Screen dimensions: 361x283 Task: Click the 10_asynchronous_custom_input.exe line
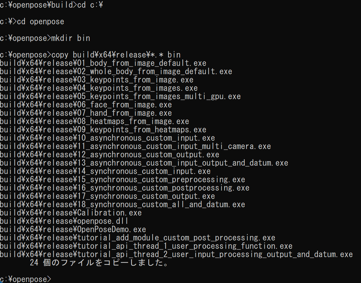(107, 138)
